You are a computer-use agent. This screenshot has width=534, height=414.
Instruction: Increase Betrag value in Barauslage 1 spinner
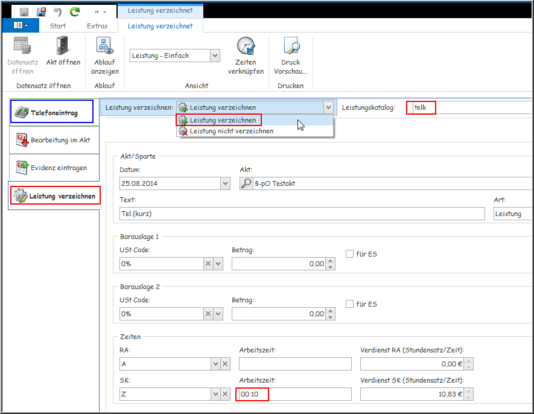tap(330, 261)
